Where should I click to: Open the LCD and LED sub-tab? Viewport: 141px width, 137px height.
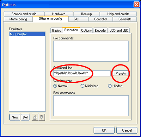click(x=119, y=30)
